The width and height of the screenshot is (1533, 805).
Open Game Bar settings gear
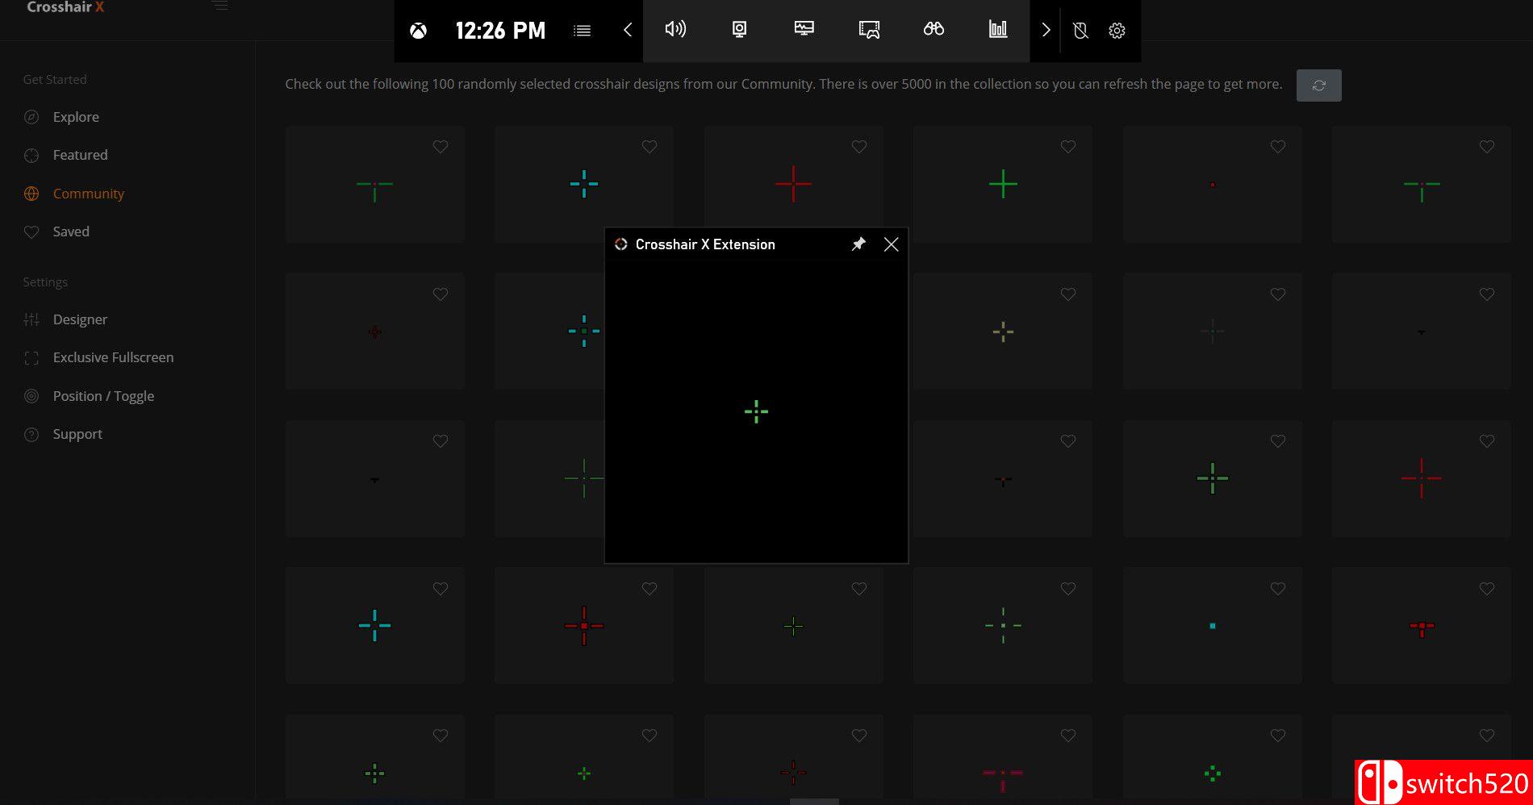[x=1117, y=30]
